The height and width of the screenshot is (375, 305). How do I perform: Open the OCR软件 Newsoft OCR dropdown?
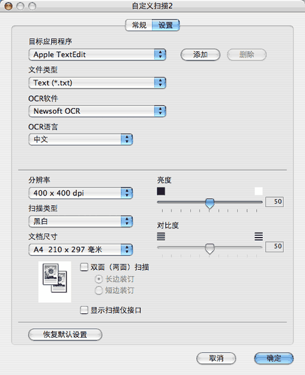pyautogui.click(x=97, y=111)
